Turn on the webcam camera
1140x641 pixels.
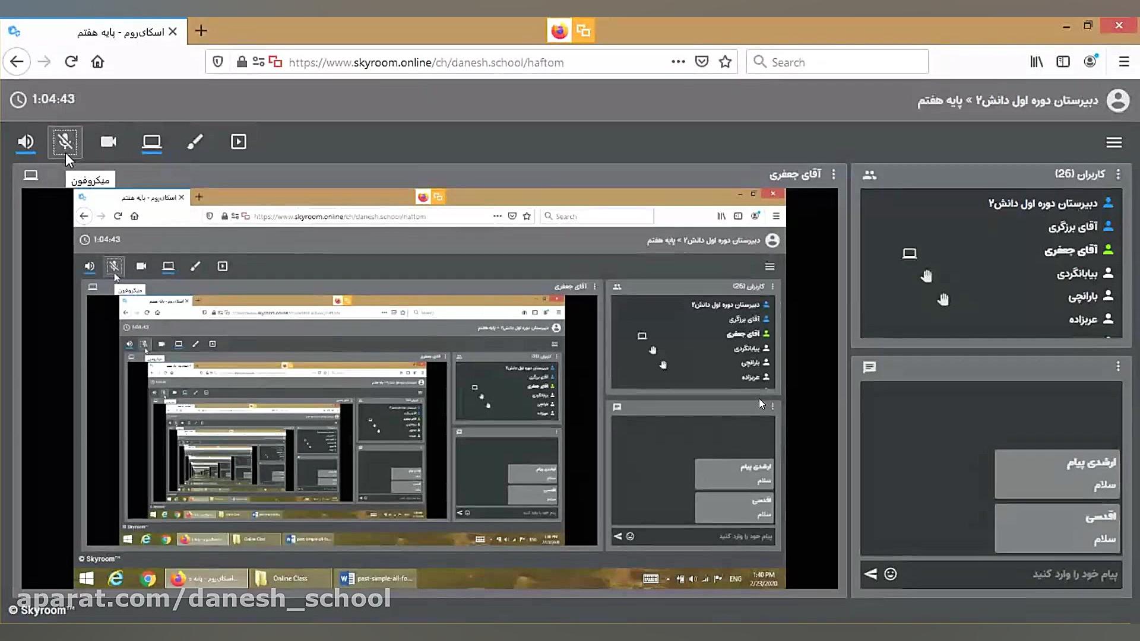(x=109, y=142)
